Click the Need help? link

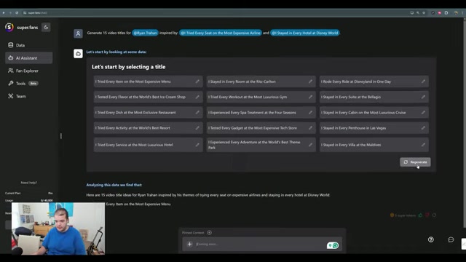(x=29, y=183)
